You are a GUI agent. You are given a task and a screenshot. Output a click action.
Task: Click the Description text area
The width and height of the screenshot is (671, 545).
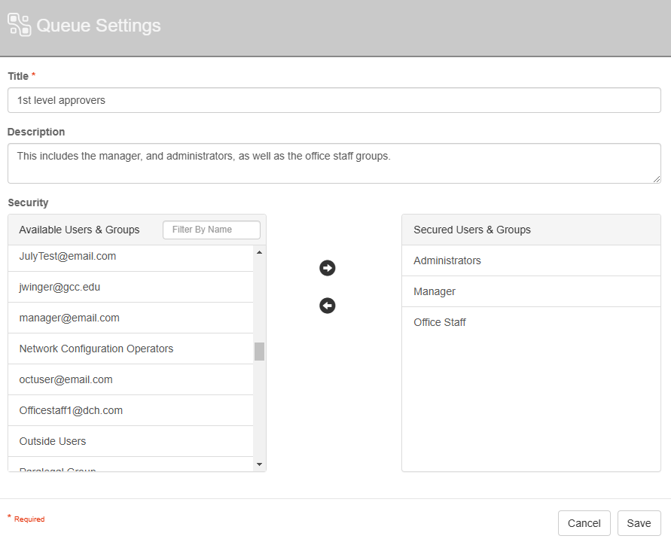coord(334,163)
